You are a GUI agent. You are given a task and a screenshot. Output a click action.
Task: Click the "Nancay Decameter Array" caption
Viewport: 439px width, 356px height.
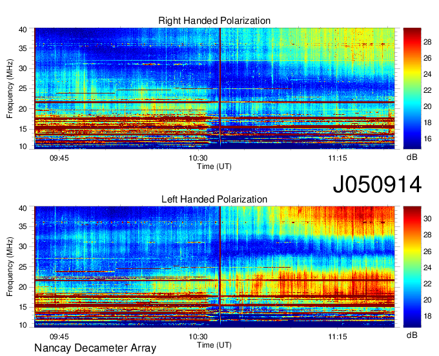(x=95, y=348)
